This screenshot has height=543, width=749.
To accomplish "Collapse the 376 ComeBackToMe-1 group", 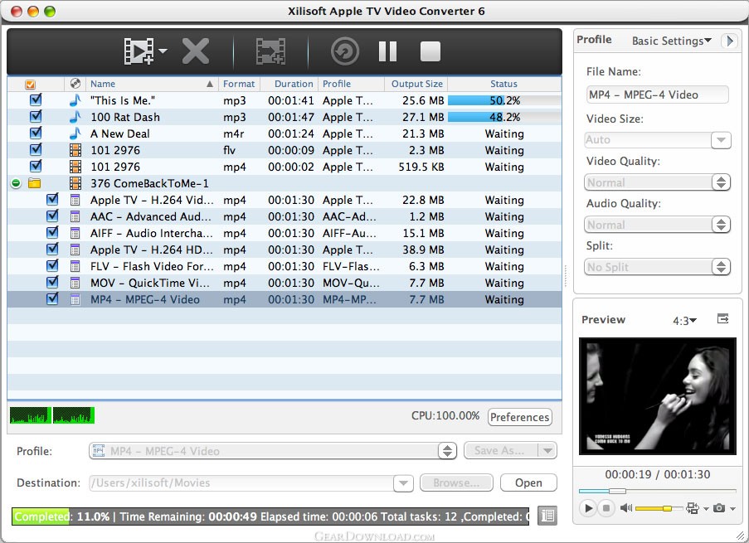I will [16, 183].
